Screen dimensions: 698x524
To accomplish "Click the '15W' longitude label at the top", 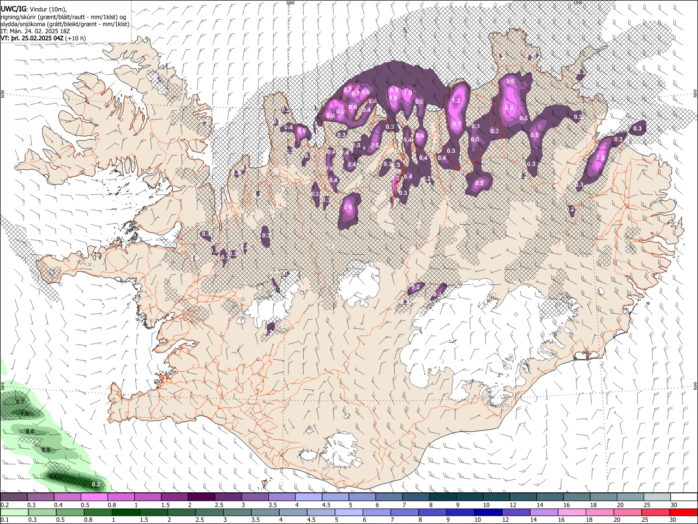I will coord(578,3).
